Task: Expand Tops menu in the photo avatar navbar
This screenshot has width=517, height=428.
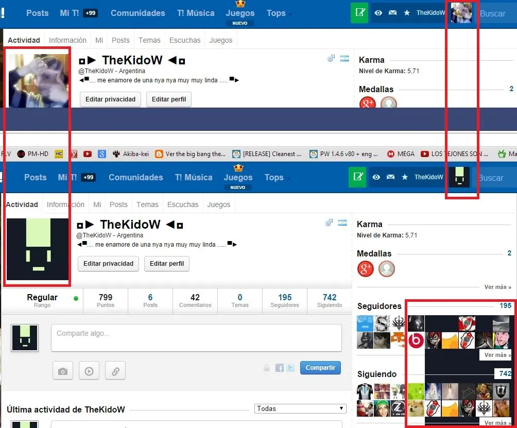Action: point(279,13)
